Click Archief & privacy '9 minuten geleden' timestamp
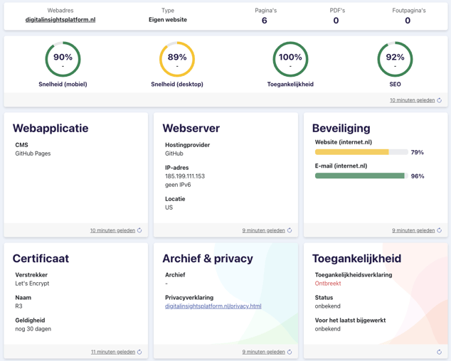Screen dimensions: 451x361 [263, 352]
